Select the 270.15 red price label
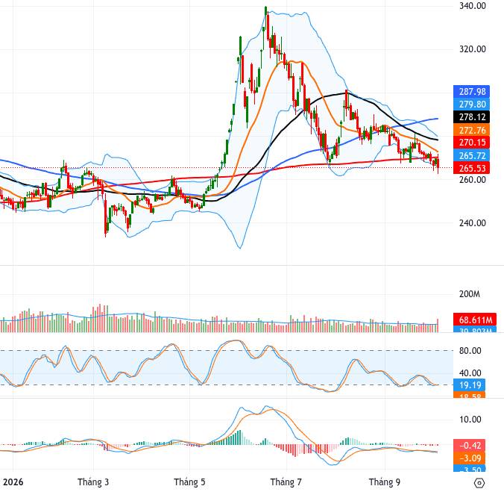This screenshot has width=504, height=492. [471, 143]
